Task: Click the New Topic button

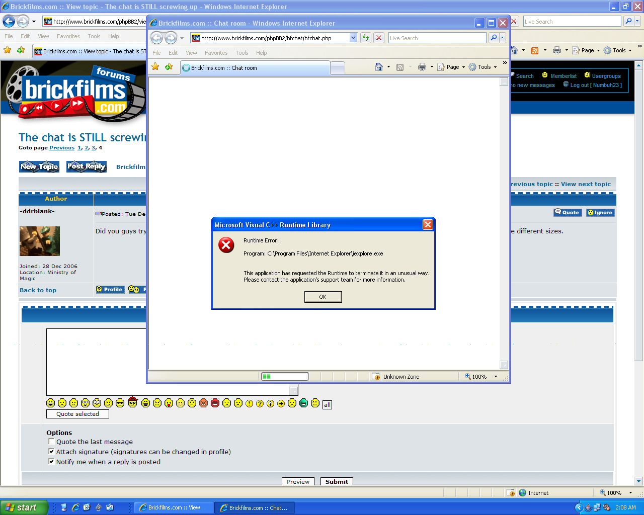Action: [39, 166]
